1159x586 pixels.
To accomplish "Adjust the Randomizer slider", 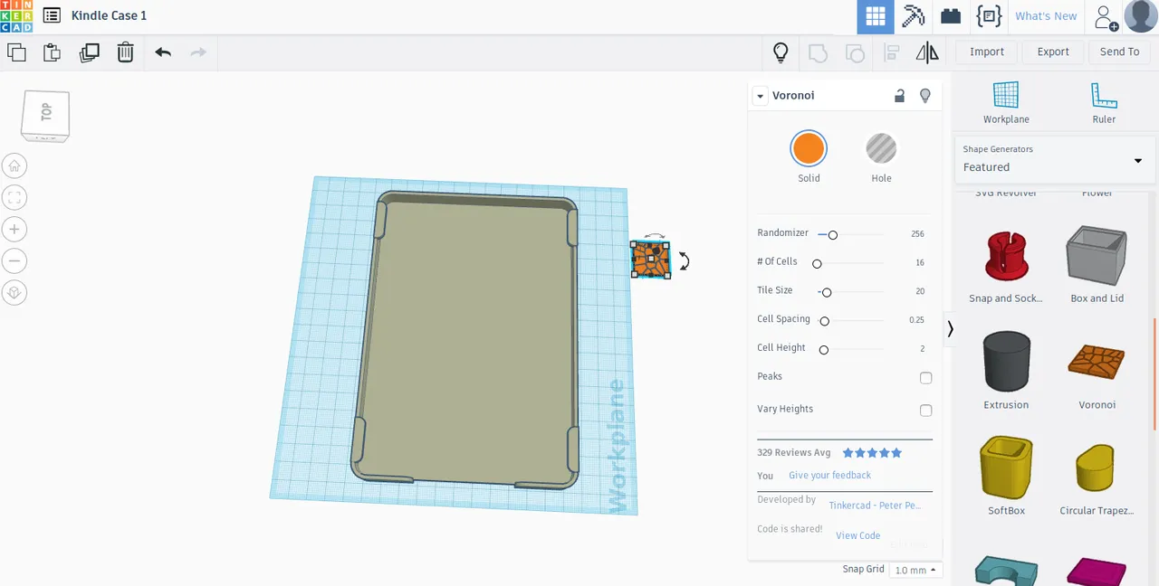I will 833,235.
